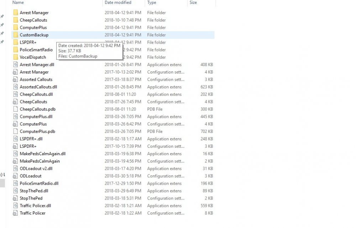Click the ComputerPlus folder icon
Screen dimensions: 356x228
(x=15, y=27)
